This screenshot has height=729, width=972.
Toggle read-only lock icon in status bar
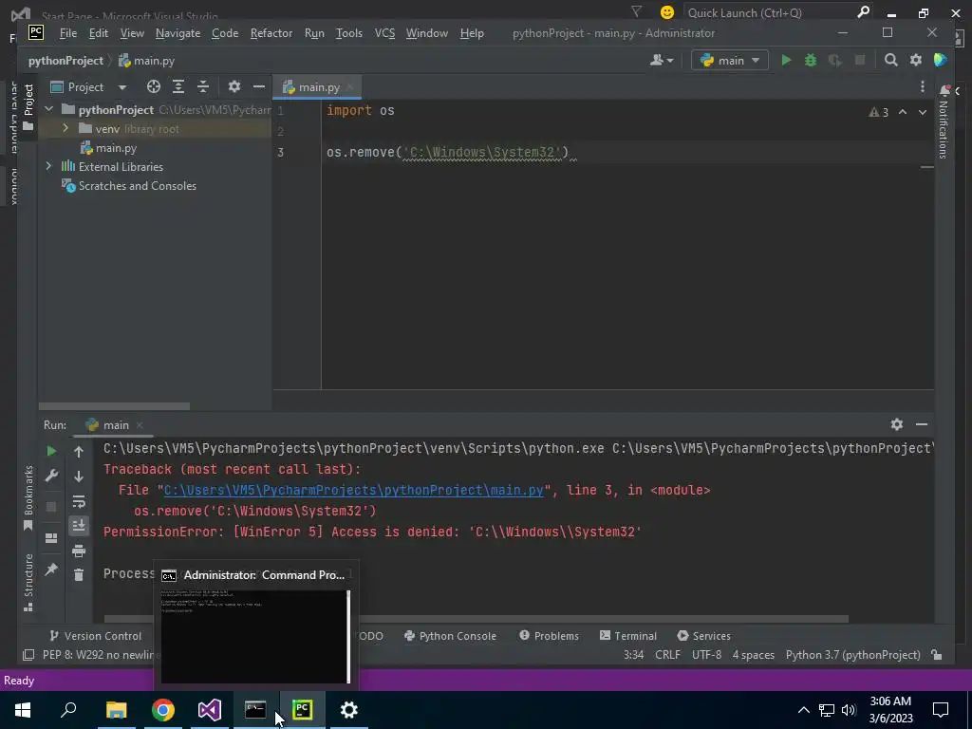pos(937,655)
